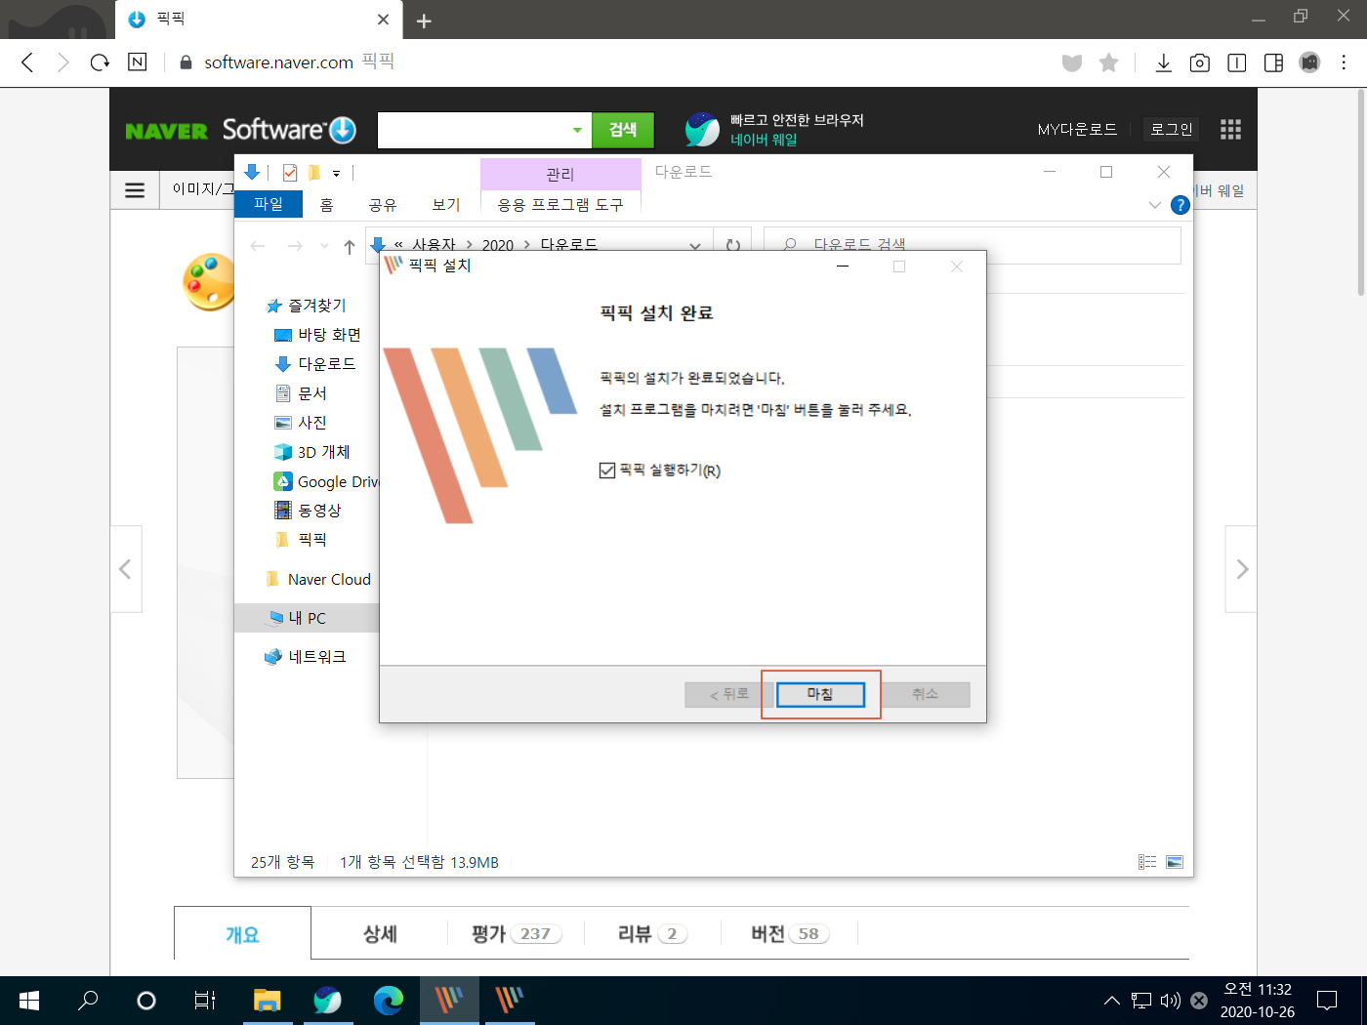Click properties checkmark icon in Explorer title bar
The height and width of the screenshot is (1025, 1367).
click(290, 173)
